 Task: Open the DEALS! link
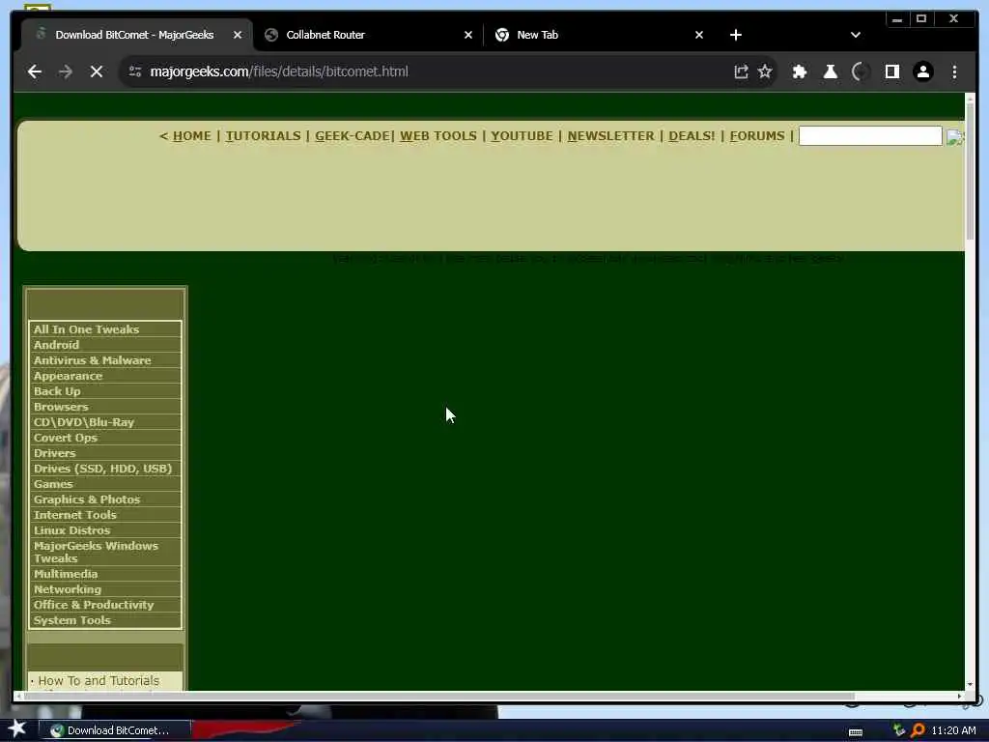point(692,136)
